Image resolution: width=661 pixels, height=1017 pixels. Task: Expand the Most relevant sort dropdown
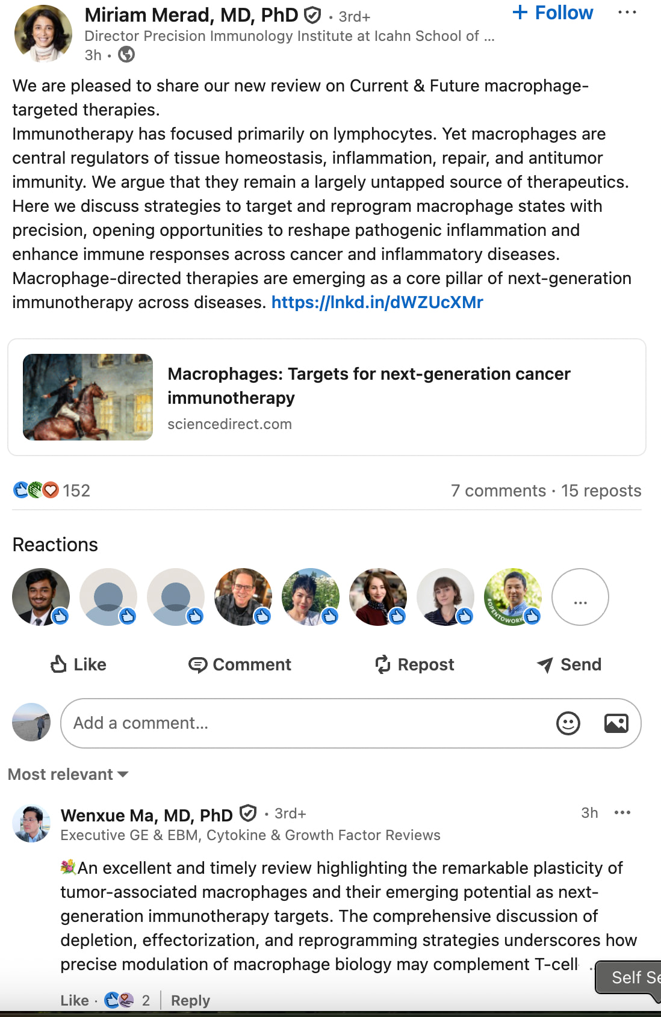(x=68, y=774)
